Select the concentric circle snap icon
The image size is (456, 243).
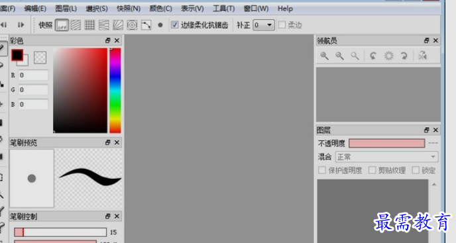132,25
